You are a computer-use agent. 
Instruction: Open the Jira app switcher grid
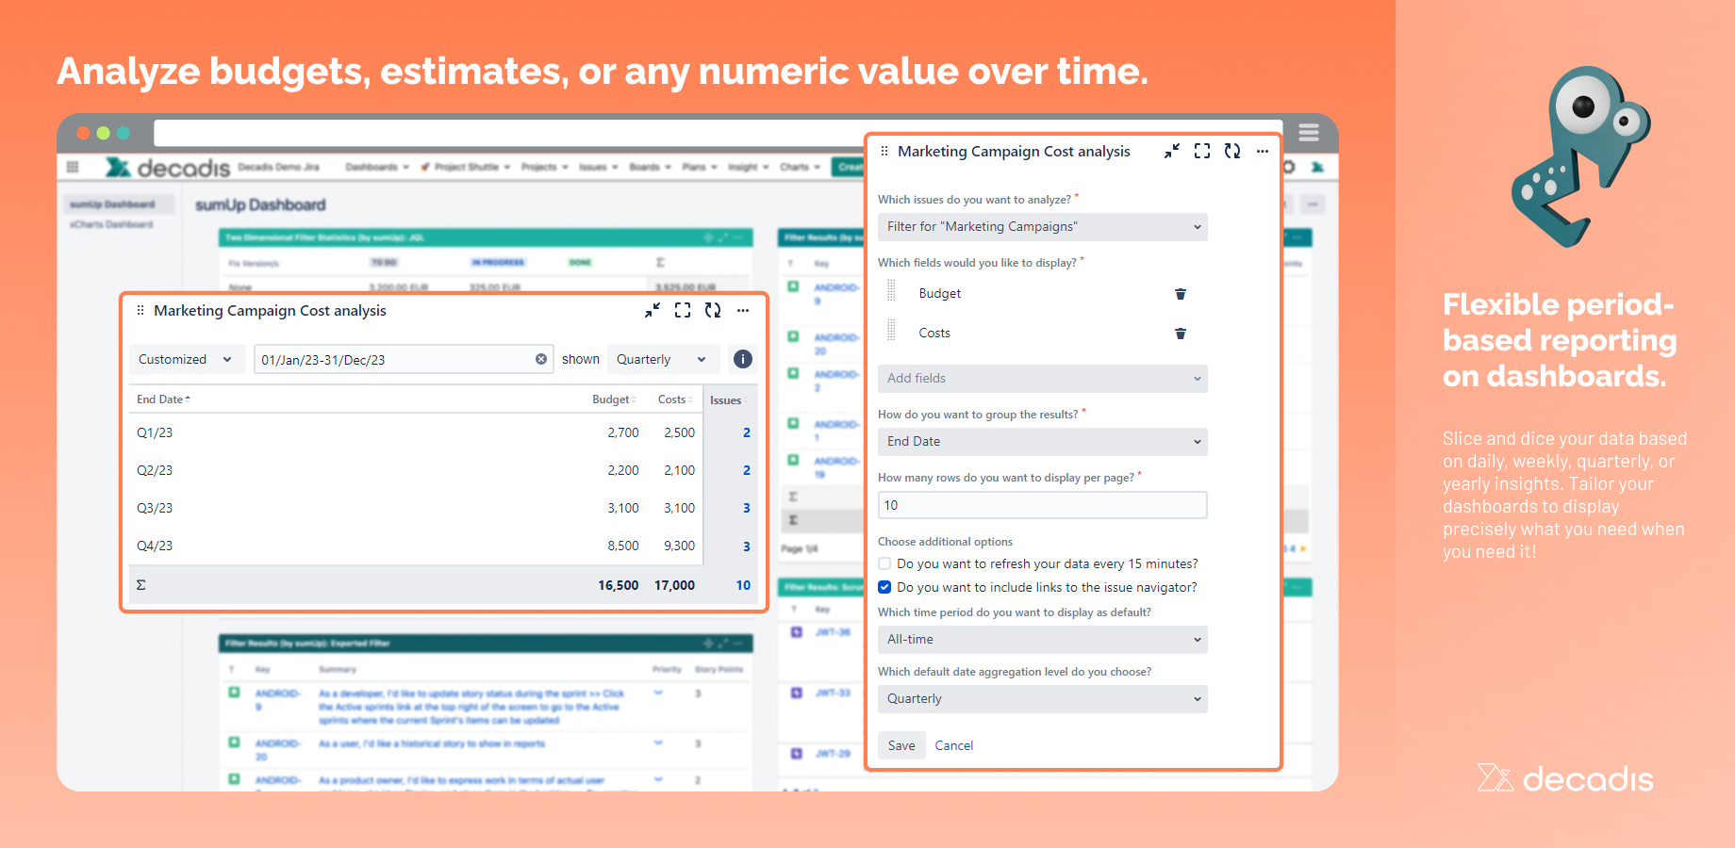[73, 167]
